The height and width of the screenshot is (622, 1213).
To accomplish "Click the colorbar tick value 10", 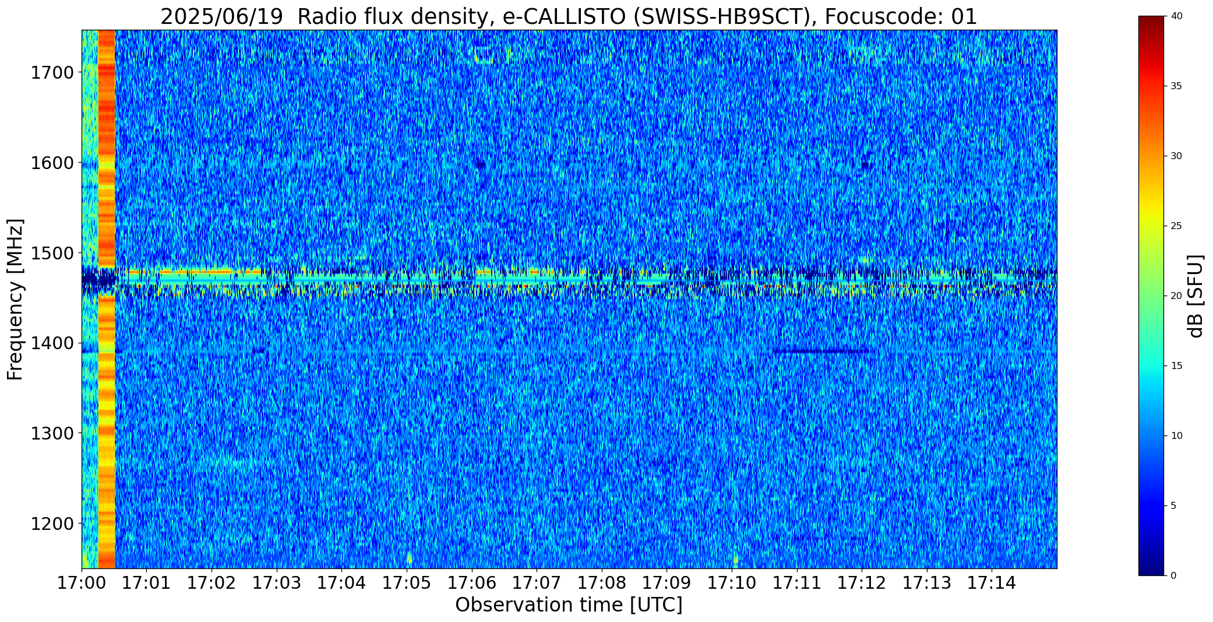I will click(1176, 436).
